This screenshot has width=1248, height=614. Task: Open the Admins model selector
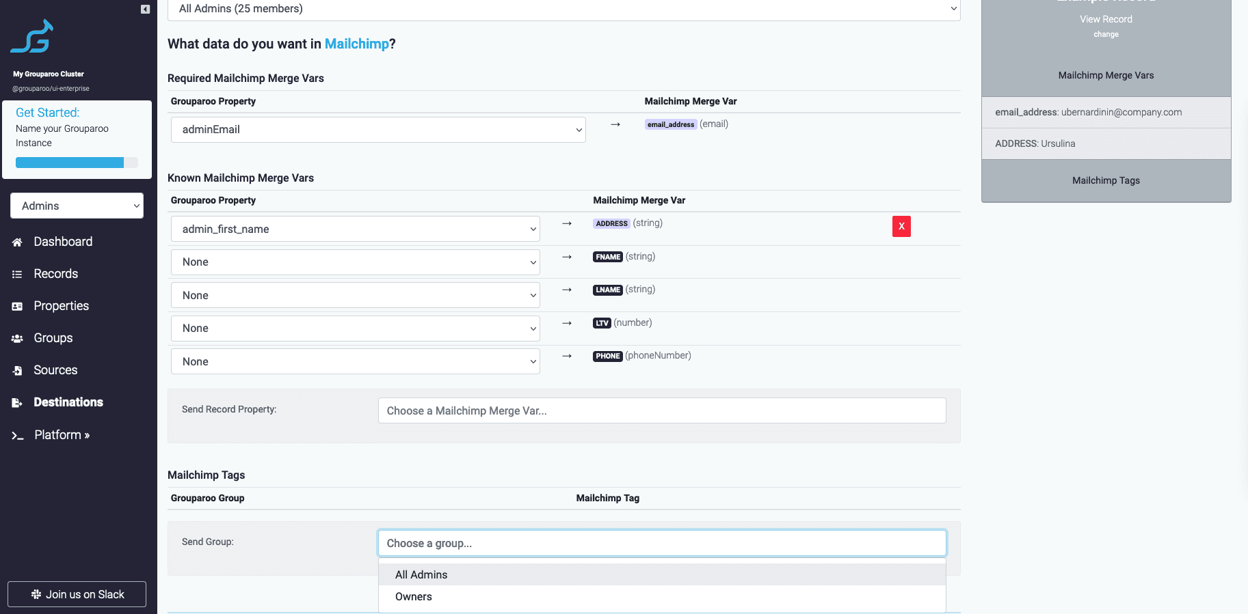pos(77,206)
